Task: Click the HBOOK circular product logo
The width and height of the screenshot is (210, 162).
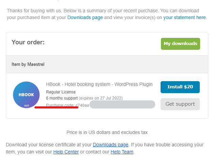Action: click(x=26, y=95)
